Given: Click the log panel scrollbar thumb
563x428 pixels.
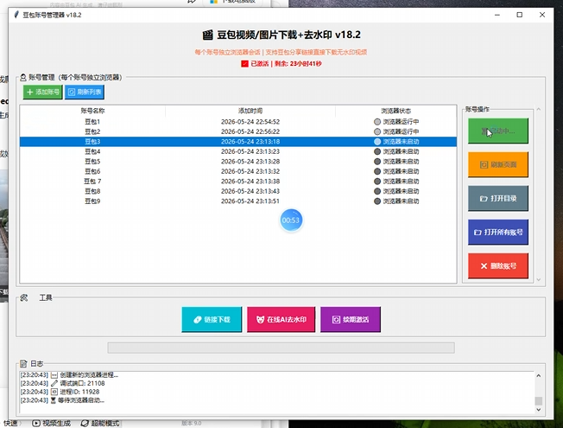Looking at the screenshot, I should (539, 400).
